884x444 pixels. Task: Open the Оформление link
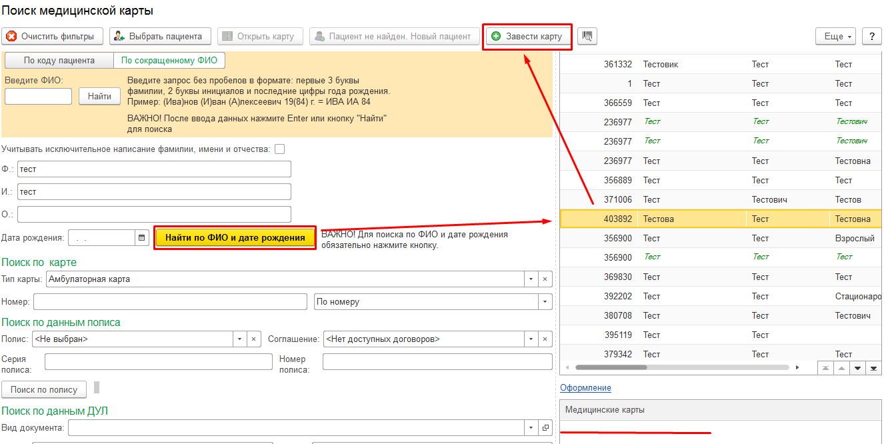coord(585,388)
